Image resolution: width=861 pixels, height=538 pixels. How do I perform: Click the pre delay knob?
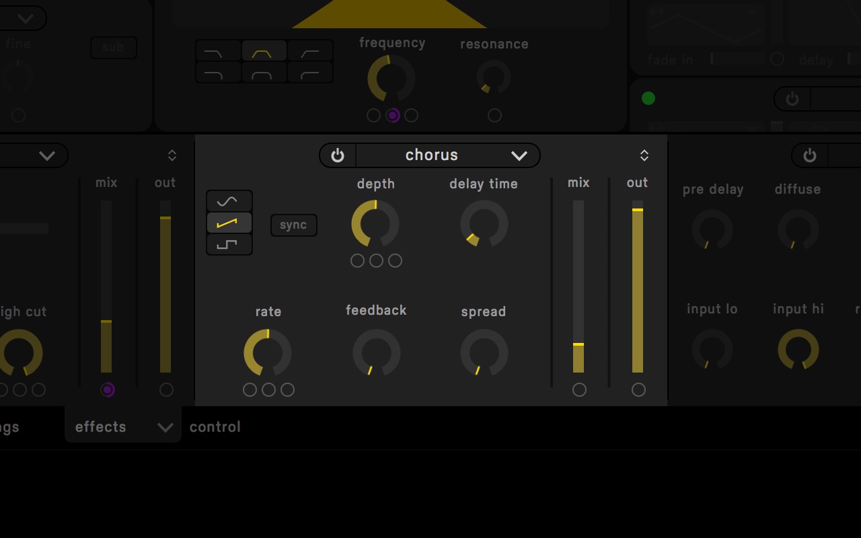point(712,229)
